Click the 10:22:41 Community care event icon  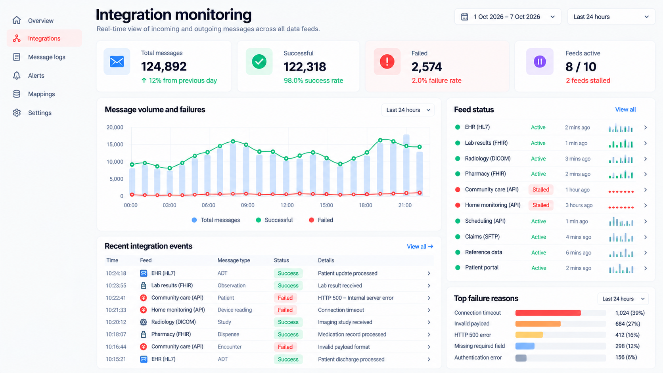tap(144, 298)
